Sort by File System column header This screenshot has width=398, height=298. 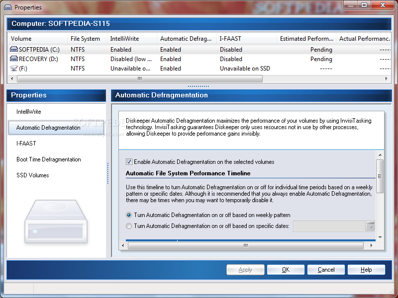tap(88, 39)
